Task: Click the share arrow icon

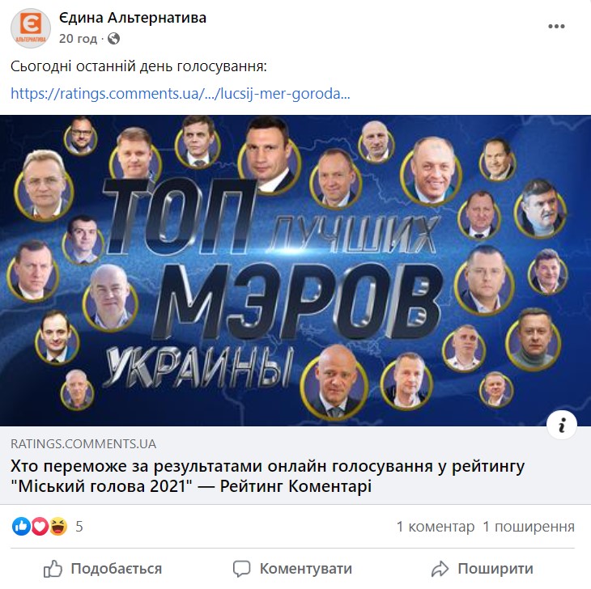Action: coord(440,569)
